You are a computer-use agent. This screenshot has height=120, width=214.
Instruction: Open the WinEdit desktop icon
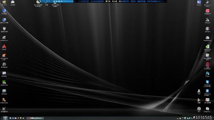pos(207,20)
